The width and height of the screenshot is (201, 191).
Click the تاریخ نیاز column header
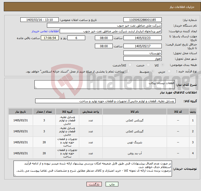[21, 112]
